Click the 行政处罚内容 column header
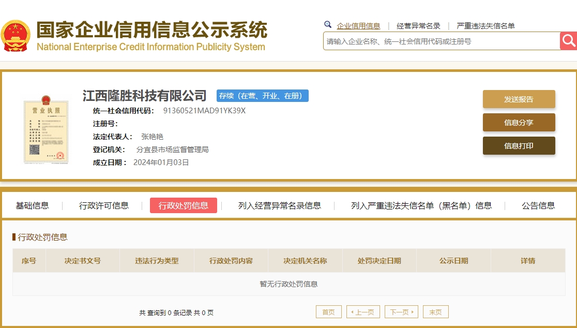577x328 pixels. point(231,261)
